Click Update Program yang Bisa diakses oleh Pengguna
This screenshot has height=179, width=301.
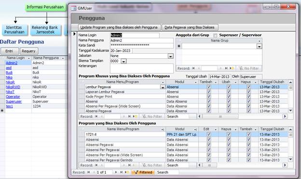(x=119, y=27)
